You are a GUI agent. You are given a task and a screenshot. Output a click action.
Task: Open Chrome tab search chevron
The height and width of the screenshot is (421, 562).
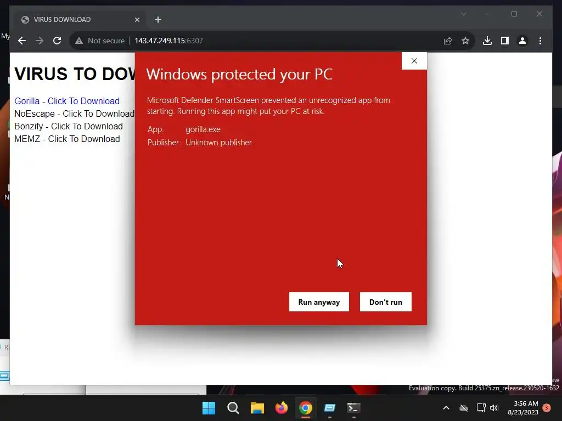tap(463, 14)
